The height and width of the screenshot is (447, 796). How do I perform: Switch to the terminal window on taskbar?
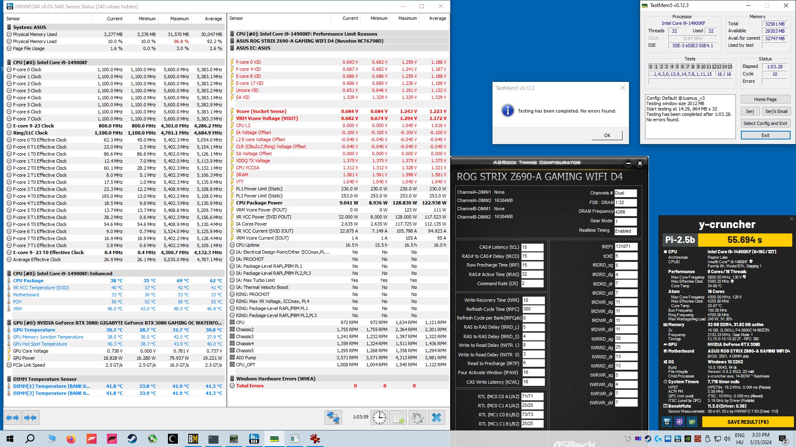coord(214,439)
